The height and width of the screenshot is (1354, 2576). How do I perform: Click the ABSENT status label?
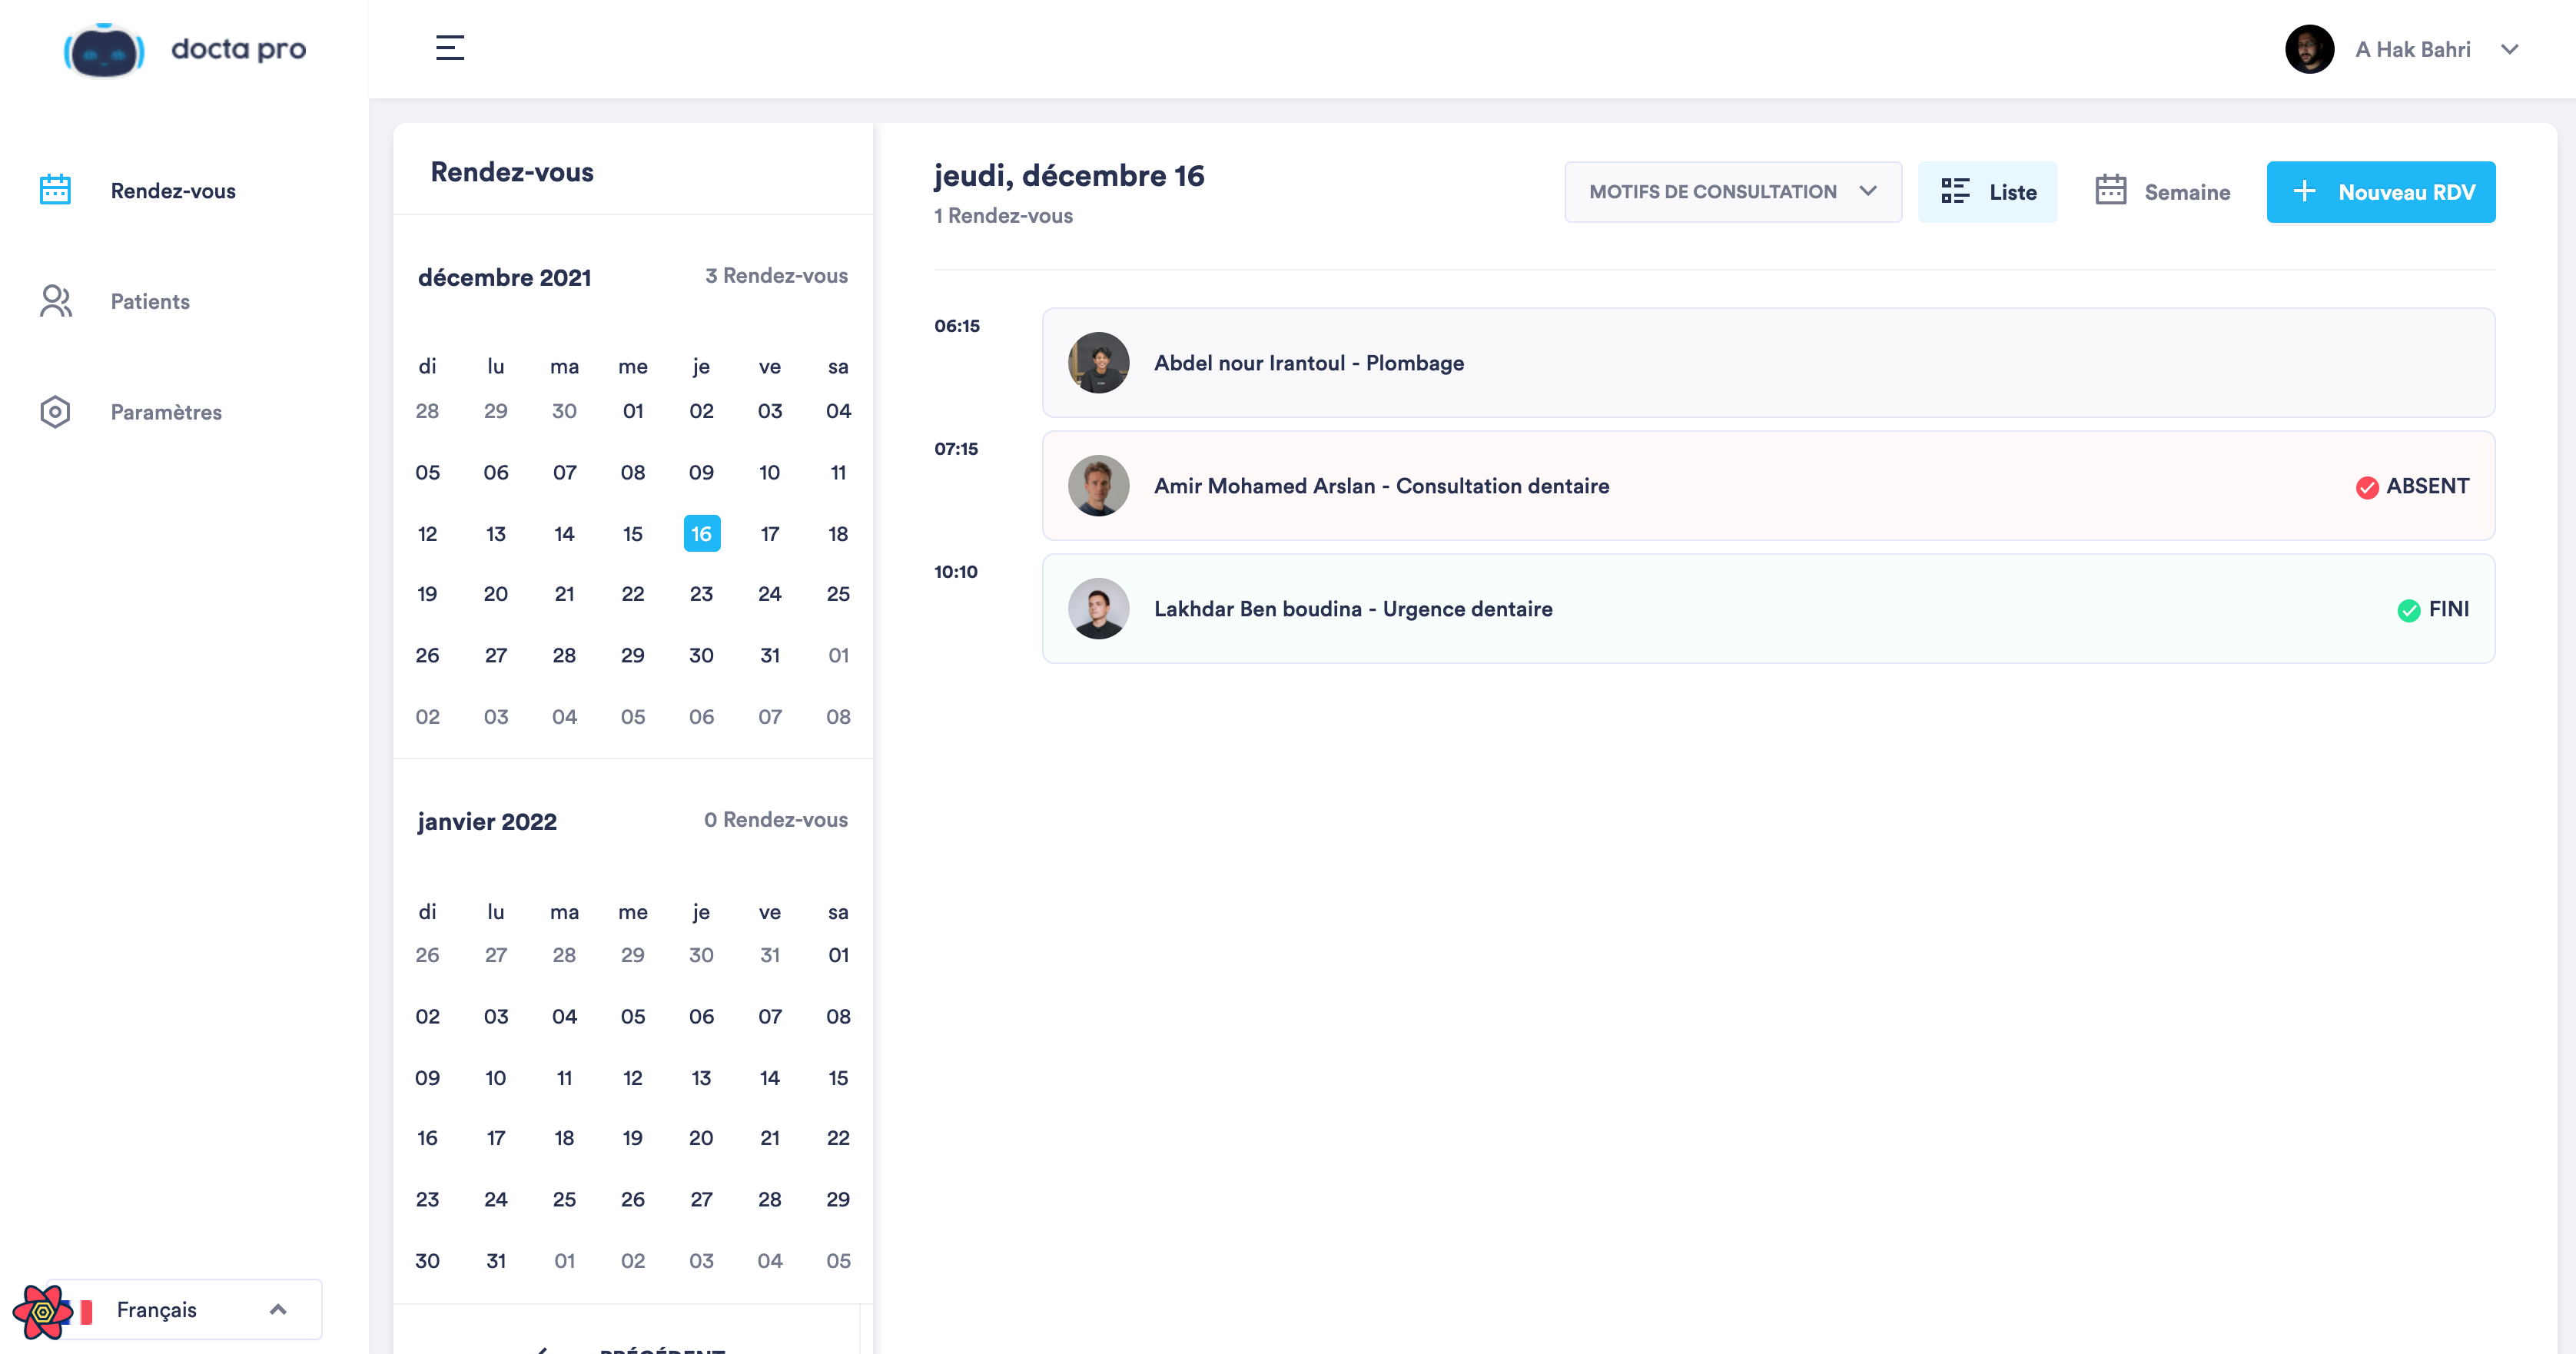click(x=2427, y=486)
